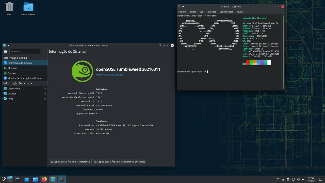
Task: Expand hidden system tray icons arrow
Action: click(x=303, y=179)
